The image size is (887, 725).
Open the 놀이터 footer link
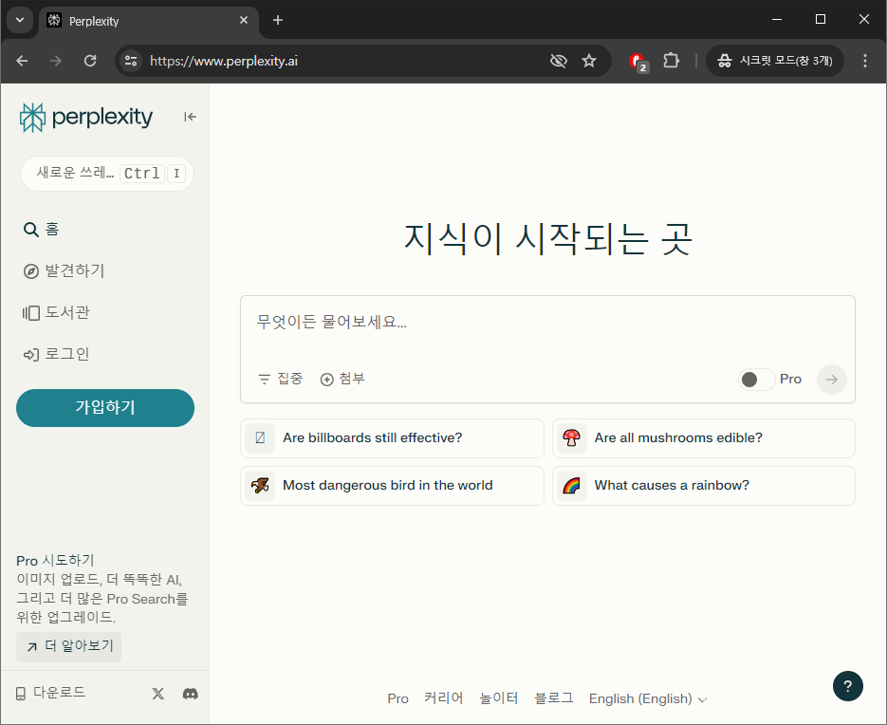pyautogui.click(x=498, y=698)
